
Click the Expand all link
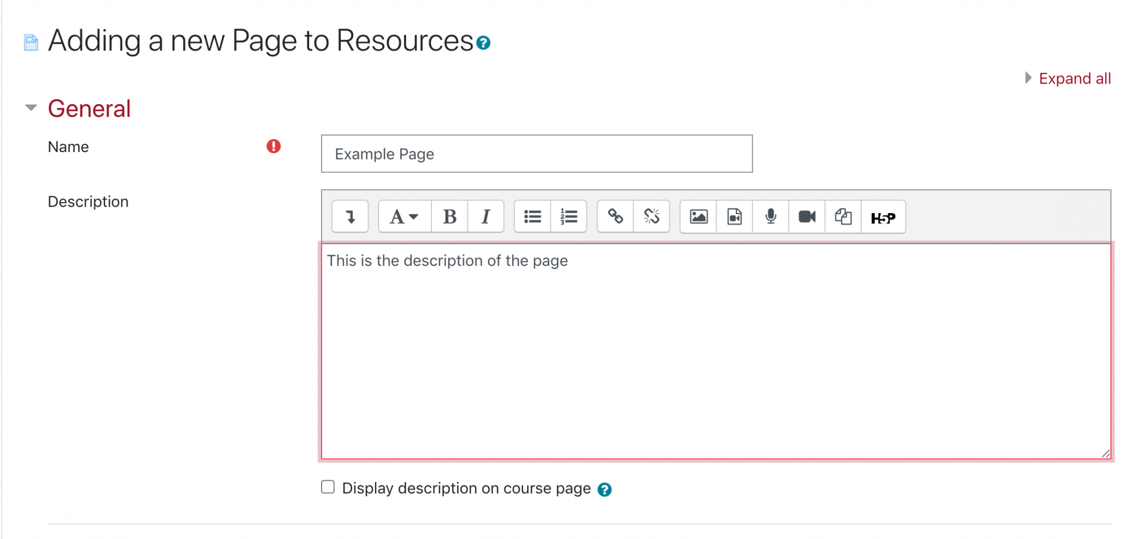tap(1074, 79)
